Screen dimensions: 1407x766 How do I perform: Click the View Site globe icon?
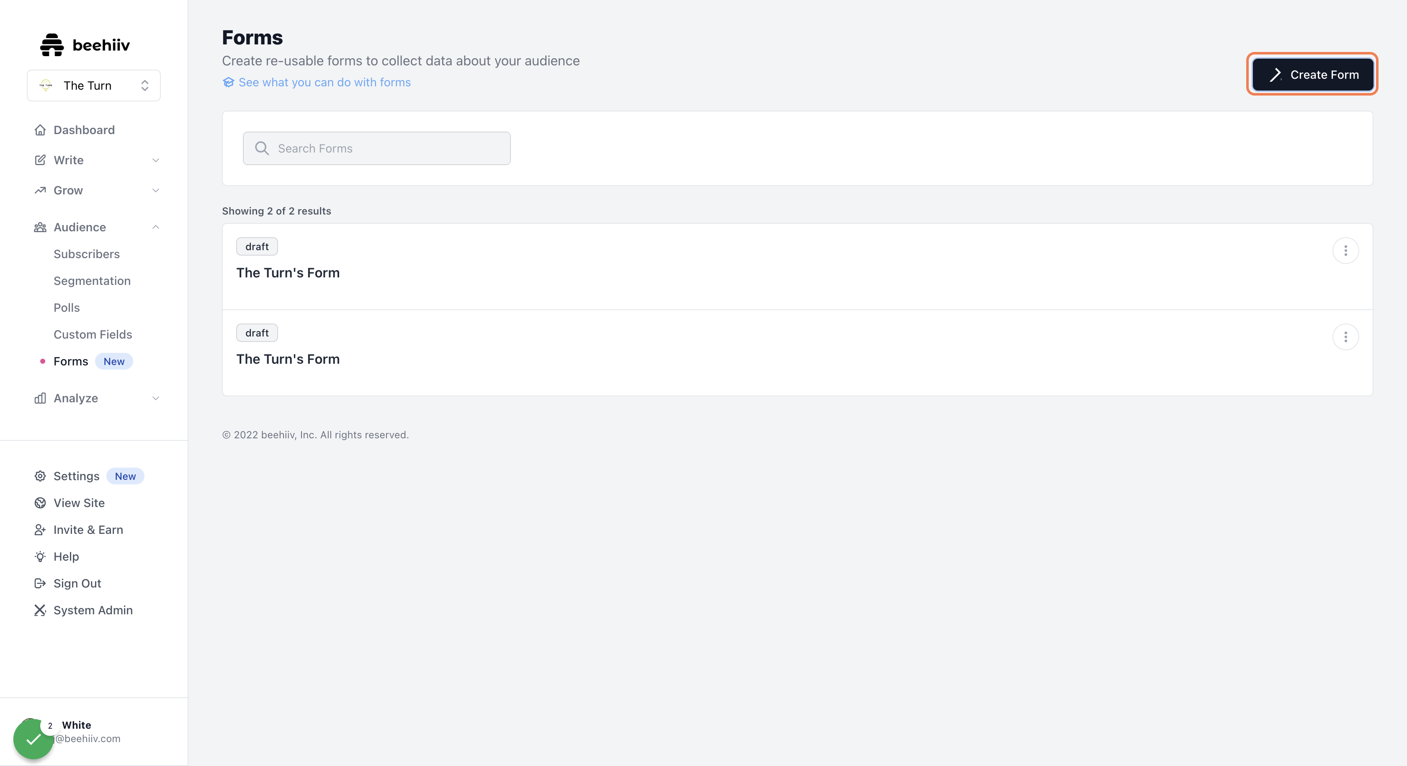[40, 503]
